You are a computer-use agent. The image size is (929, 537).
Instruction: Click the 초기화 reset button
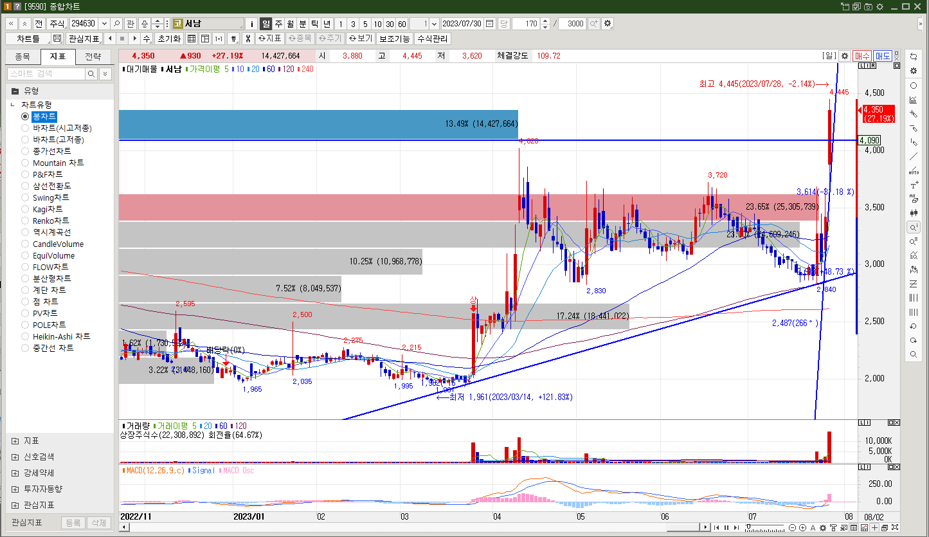pos(170,39)
